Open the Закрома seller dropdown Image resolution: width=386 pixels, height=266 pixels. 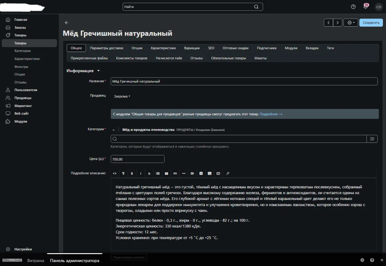point(122,96)
